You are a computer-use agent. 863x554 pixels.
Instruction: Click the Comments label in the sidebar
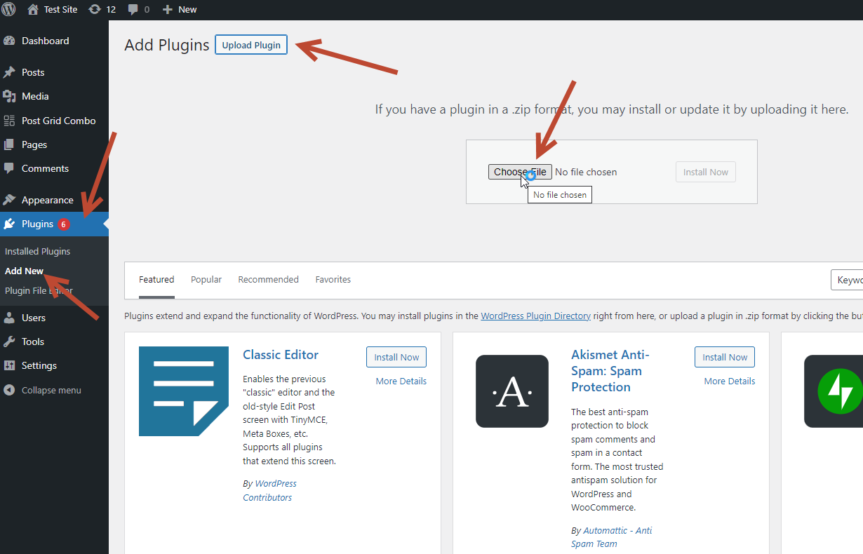pyautogui.click(x=45, y=168)
